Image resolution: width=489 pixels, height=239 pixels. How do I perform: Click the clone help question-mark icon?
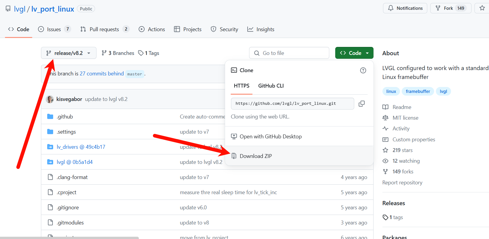pyautogui.click(x=363, y=70)
